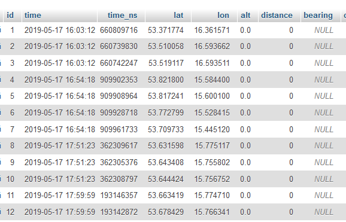The image size is (346, 222).
Task: Select lat value 53.678429
Action: (x=165, y=212)
